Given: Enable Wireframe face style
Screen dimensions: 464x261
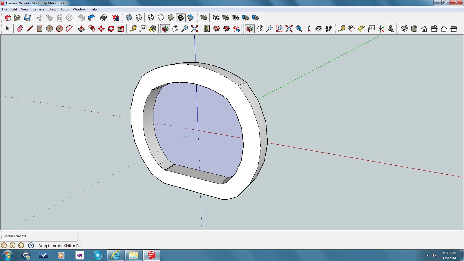Looking at the screenshot, I should (x=151, y=18).
